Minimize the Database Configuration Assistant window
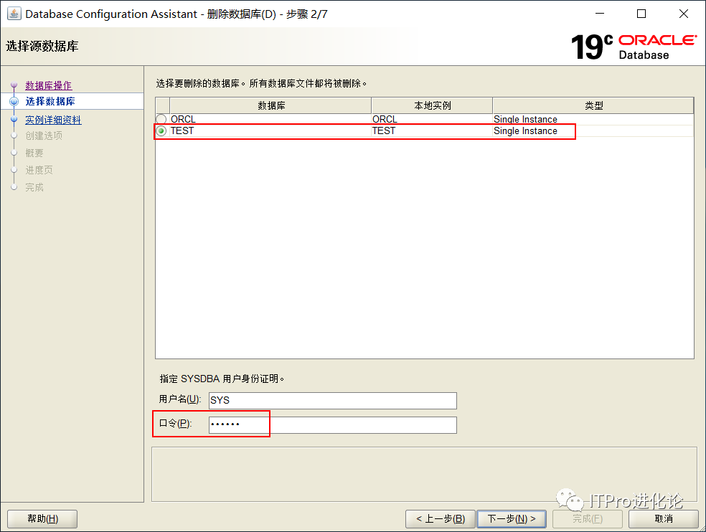This screenshot has width=706, height=532. 599,14
